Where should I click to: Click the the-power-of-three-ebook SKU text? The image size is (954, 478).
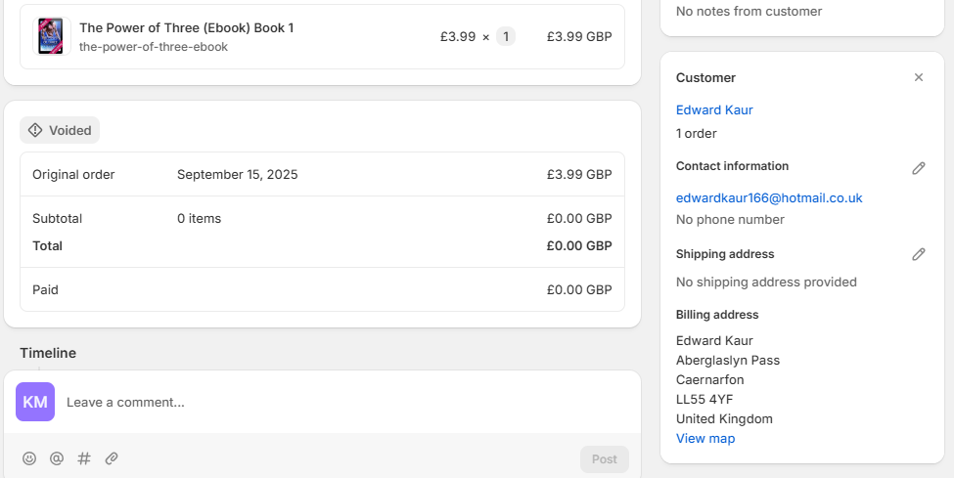tap(154, 47)
